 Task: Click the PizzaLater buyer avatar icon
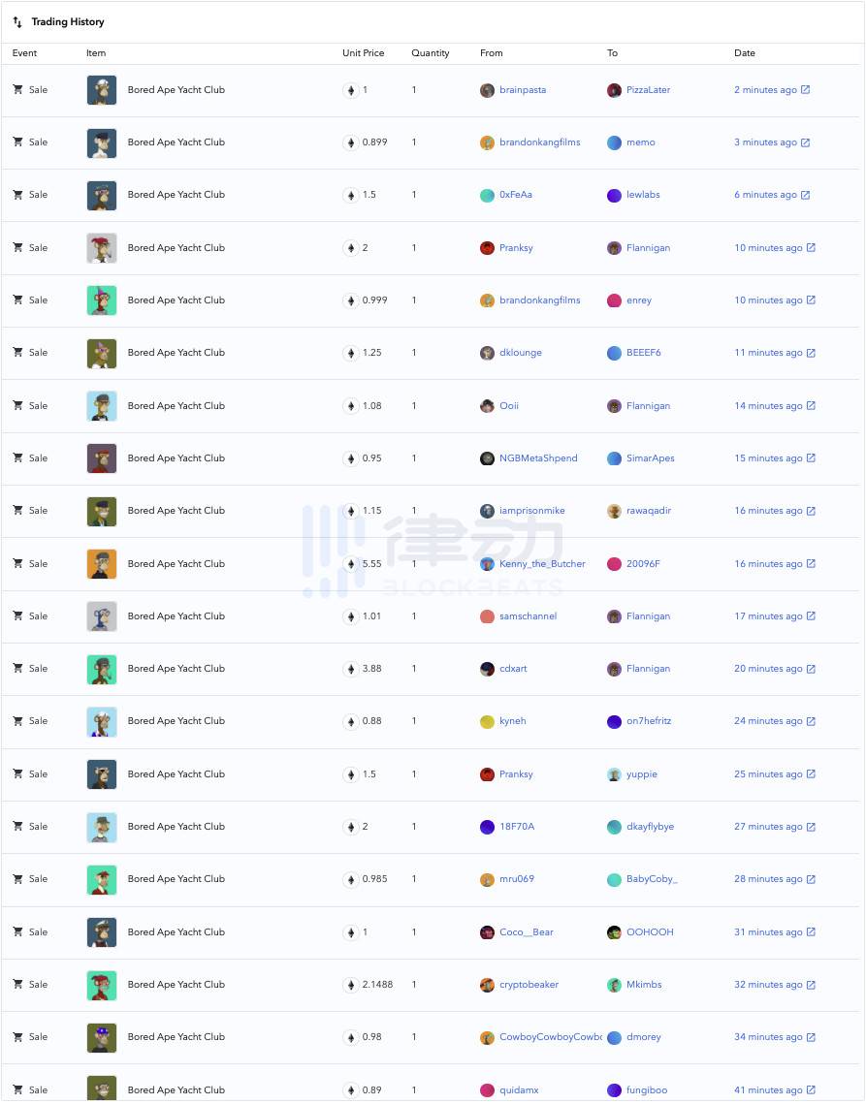[x=614, y=90]
